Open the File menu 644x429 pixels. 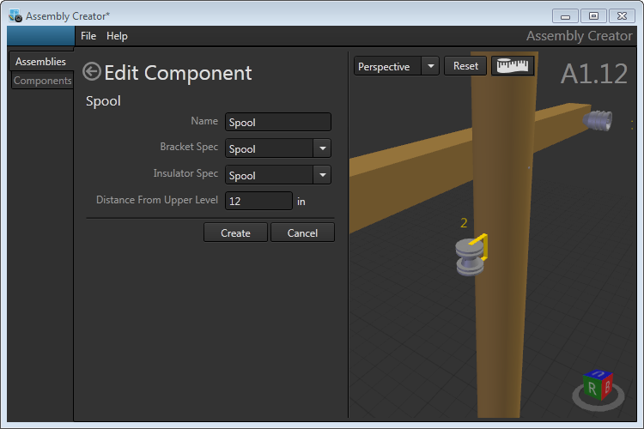[x=88, y=36]
